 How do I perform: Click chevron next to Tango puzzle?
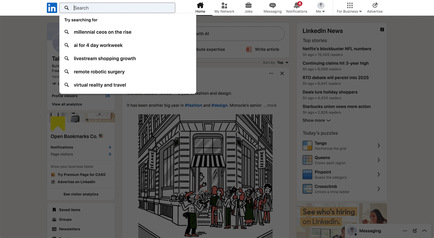coord(378,146)
